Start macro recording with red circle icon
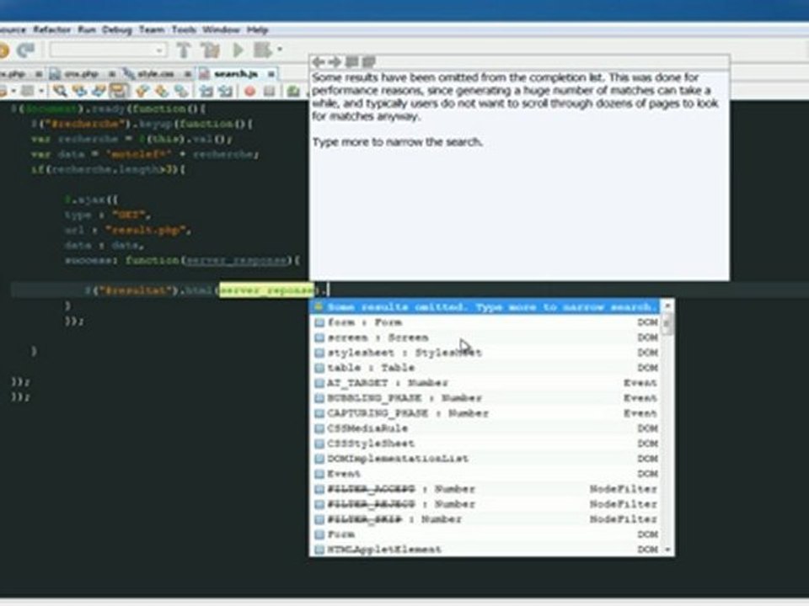 click(x=249, y=91)
